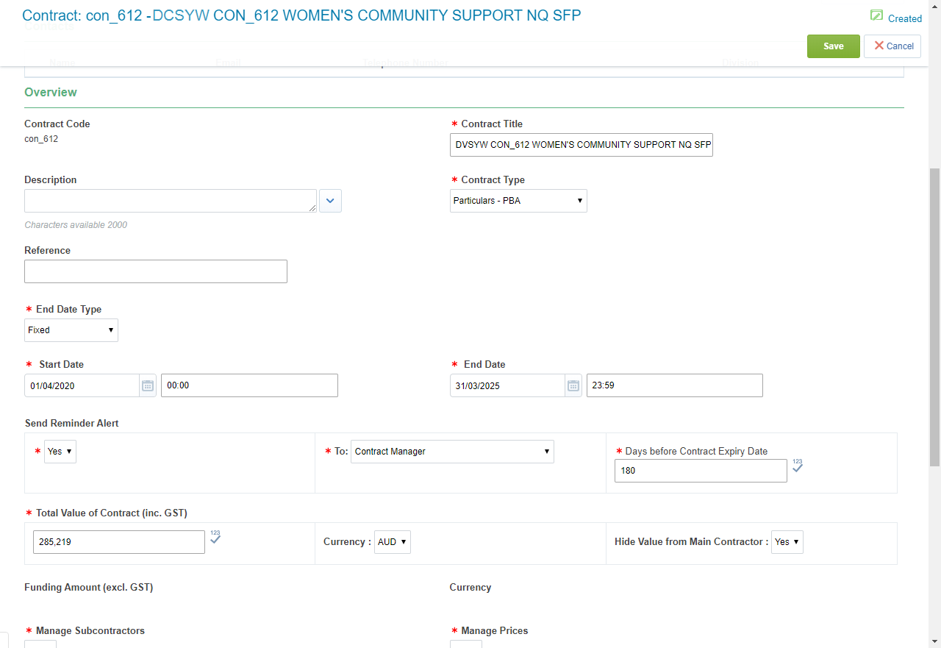Click the vertical page scrollbar
This screenshot has width=941, height=648.
(934, 316)
